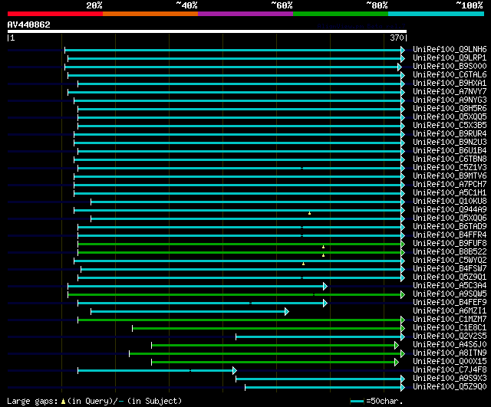The height and width of the screenshot is (407, 491).
Task: Click the UniRef100_A7PCH7 hit label
Action: (450, 185)
